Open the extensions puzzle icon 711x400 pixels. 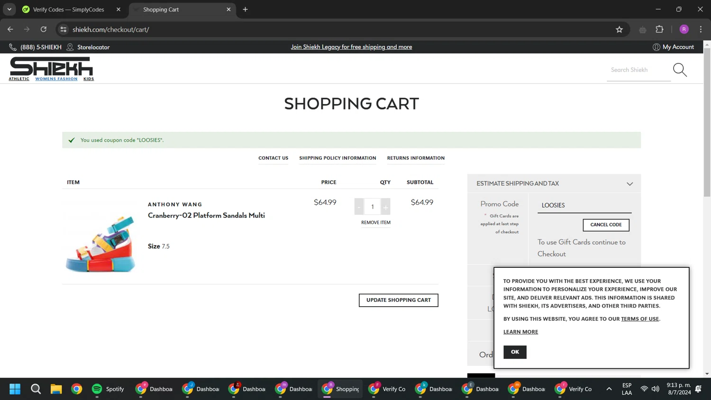point(659,29)
